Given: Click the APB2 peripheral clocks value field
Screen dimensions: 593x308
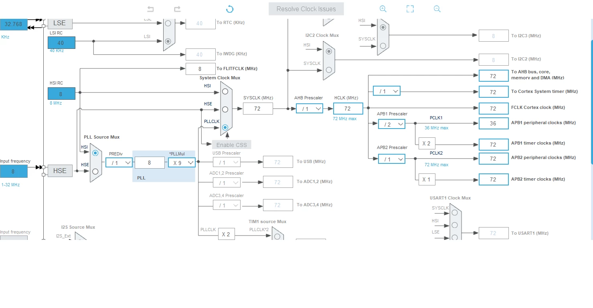Looking at the screenshot, I should click(494, 159).
